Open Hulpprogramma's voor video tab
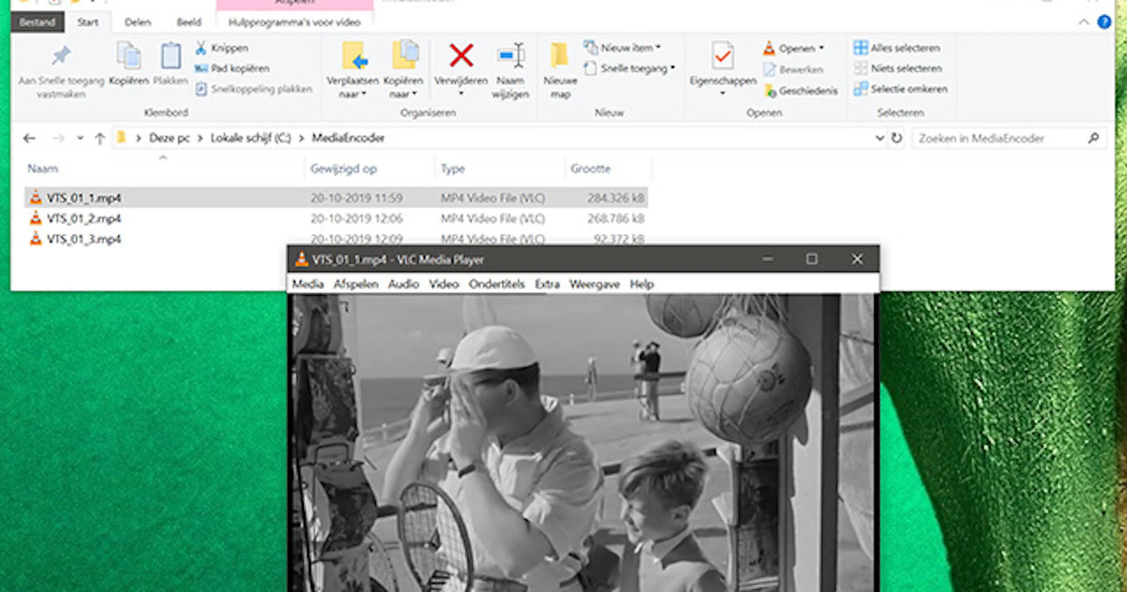The height and width of the screenshot is (592, 1127). pos(294,22)
